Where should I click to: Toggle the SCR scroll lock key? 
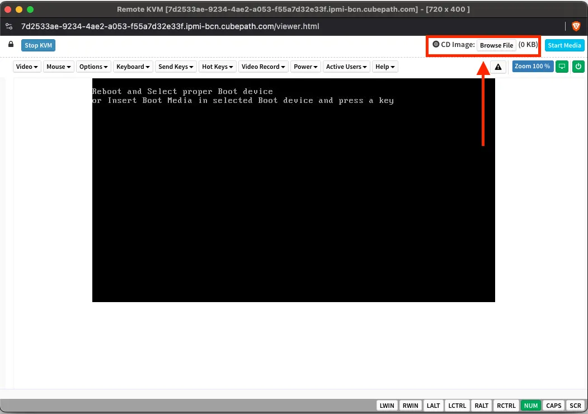(575, 406)
